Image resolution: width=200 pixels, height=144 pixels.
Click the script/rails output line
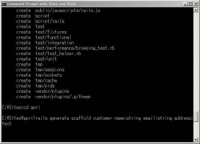coord(40,21)
